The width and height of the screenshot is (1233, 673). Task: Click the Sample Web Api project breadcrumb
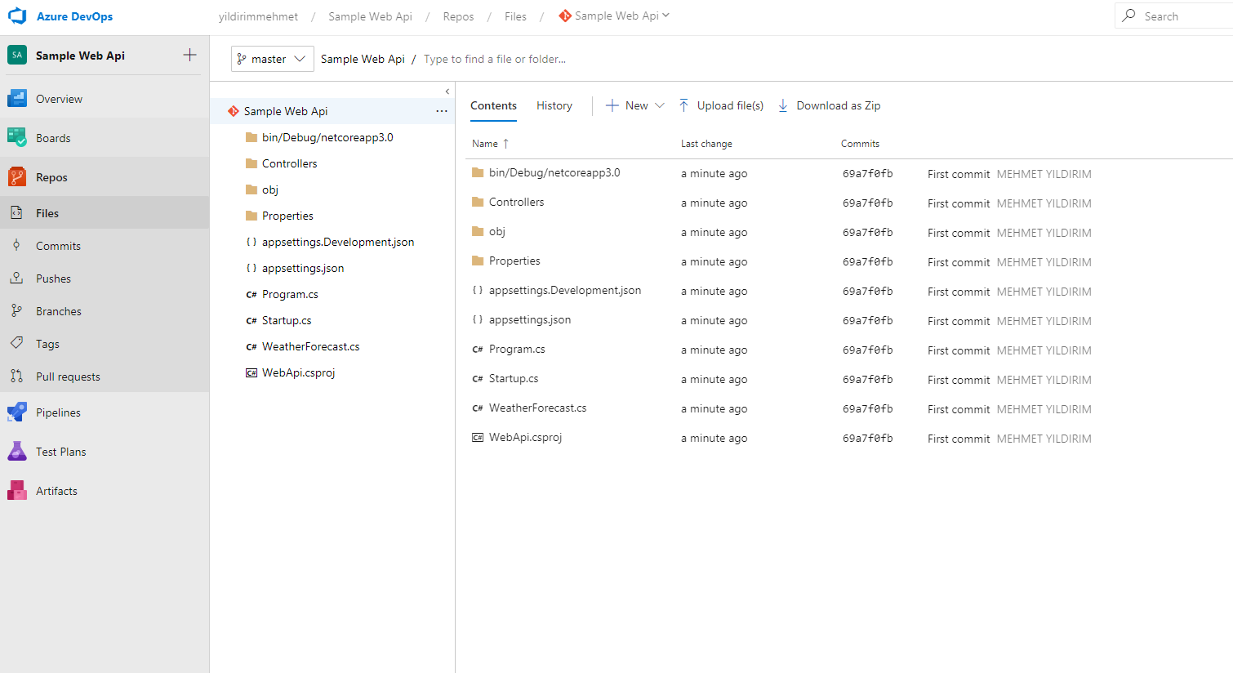370,16
